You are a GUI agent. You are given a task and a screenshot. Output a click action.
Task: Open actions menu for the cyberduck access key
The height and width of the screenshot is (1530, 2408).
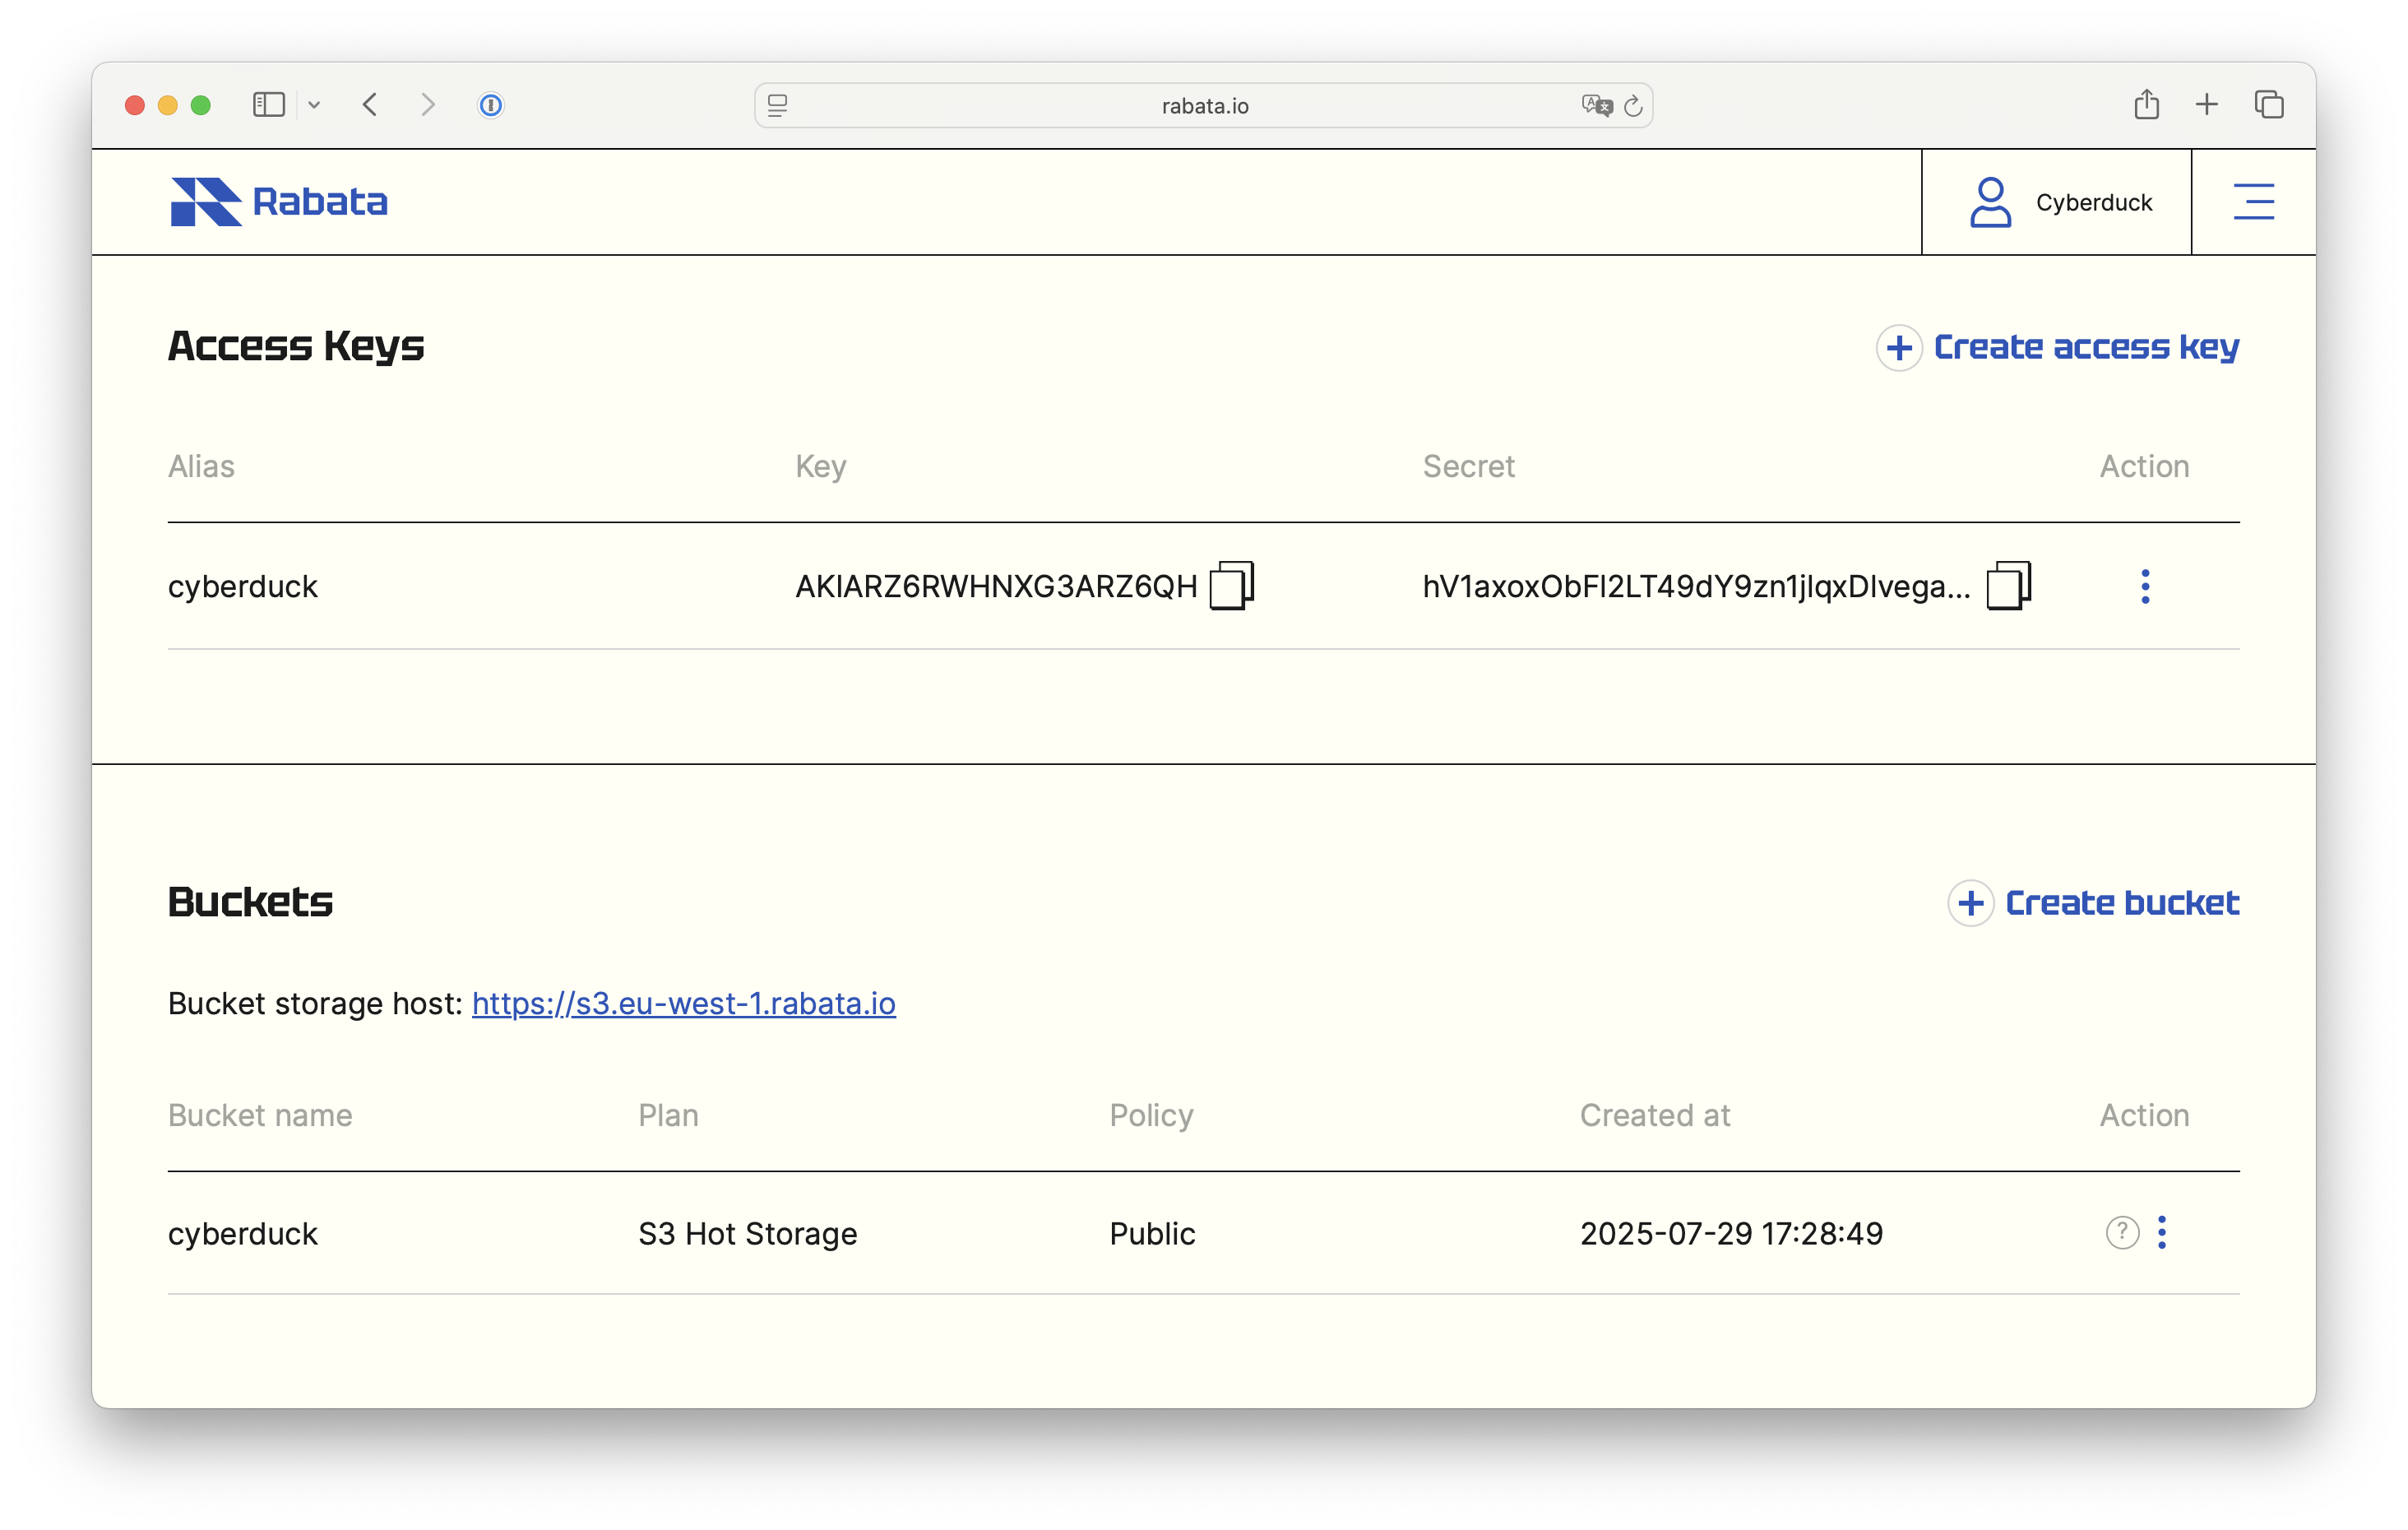tap(2144, 586)
